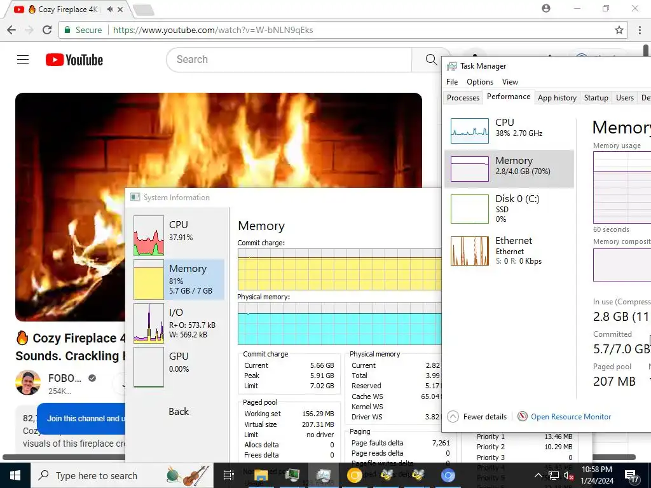Viewport: 651px width, 488px height.
Task: Click Back in System Information
Action: click(x=179, y=411)
